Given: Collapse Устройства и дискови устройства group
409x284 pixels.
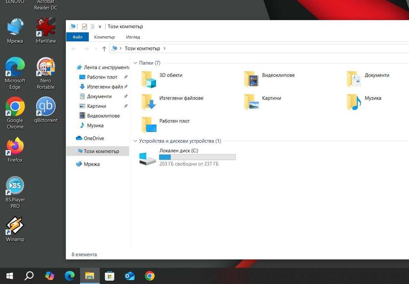Looking at the screenshot, I should coord(135,141).
